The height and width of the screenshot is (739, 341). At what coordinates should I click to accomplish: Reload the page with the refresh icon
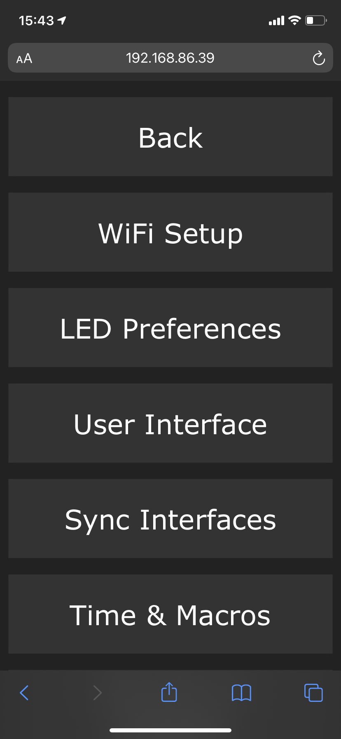pos(318,58)
